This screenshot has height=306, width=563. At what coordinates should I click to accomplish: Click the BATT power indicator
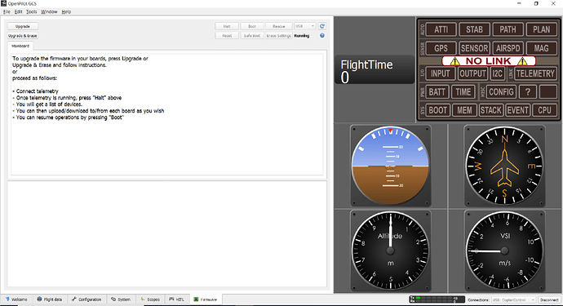[x=437, y=92]
